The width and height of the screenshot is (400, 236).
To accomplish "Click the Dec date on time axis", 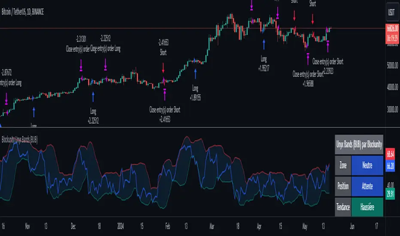I will [73, 226].
